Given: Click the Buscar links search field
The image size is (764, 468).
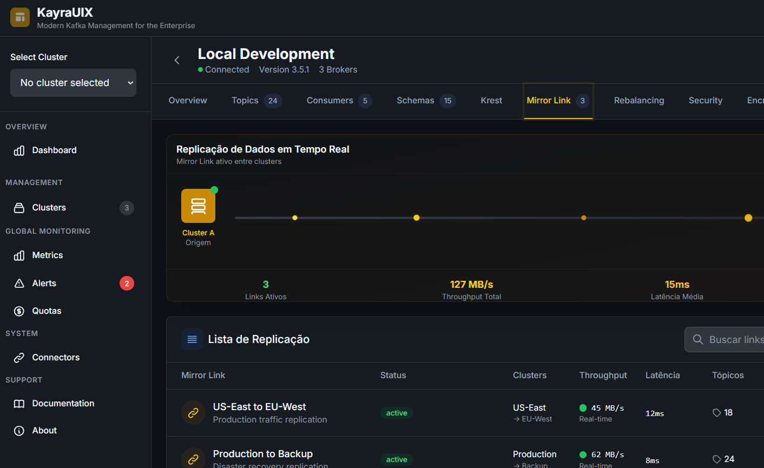Looking at the screenshot, I should [725, 339].
